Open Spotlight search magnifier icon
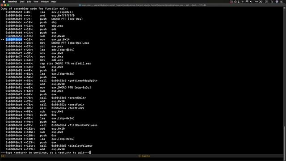286x161 pixels. 272,2
